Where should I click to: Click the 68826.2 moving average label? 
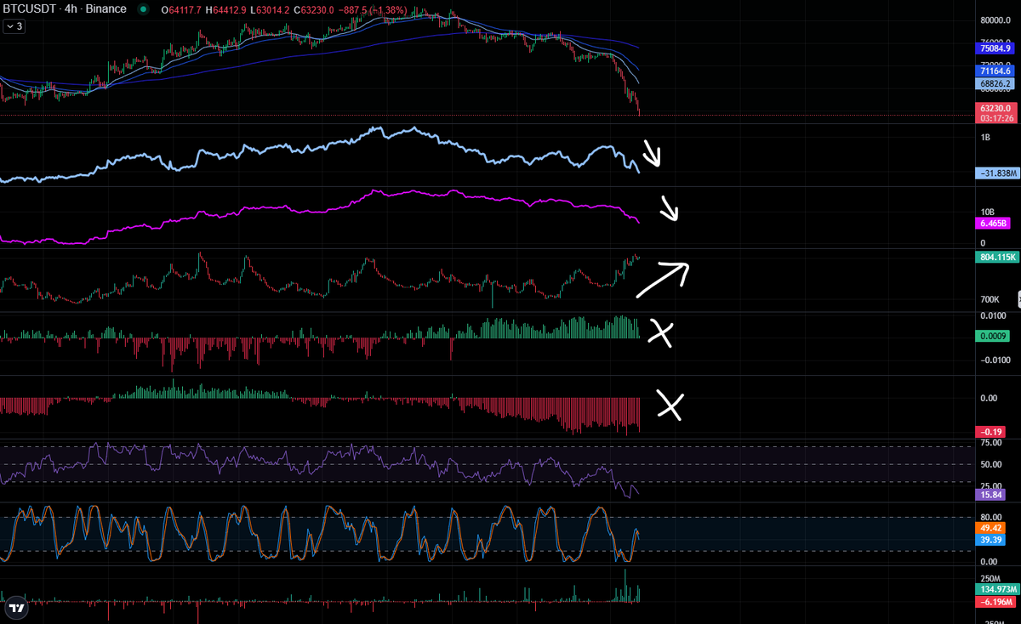pos(995,84)
